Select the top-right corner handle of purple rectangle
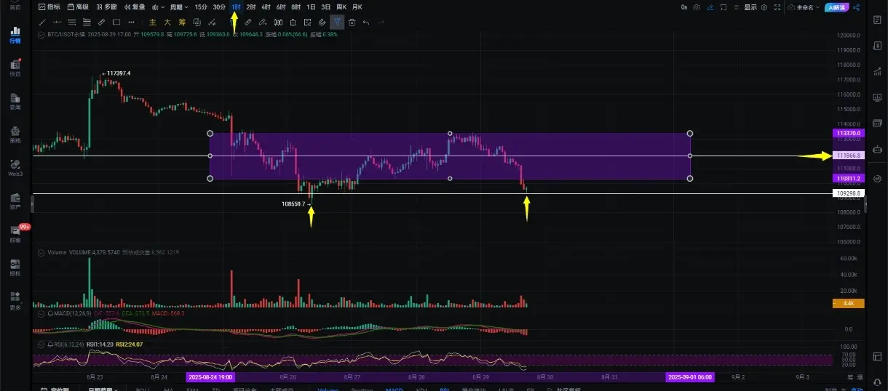The width and height of the screenshot is (888, 391). point(690,134)
